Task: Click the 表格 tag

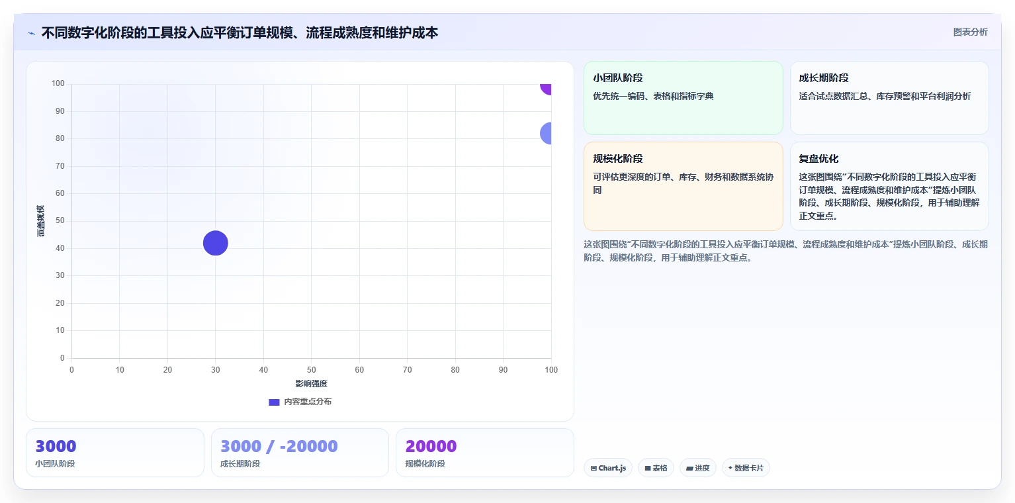Action: click(656, 468)
